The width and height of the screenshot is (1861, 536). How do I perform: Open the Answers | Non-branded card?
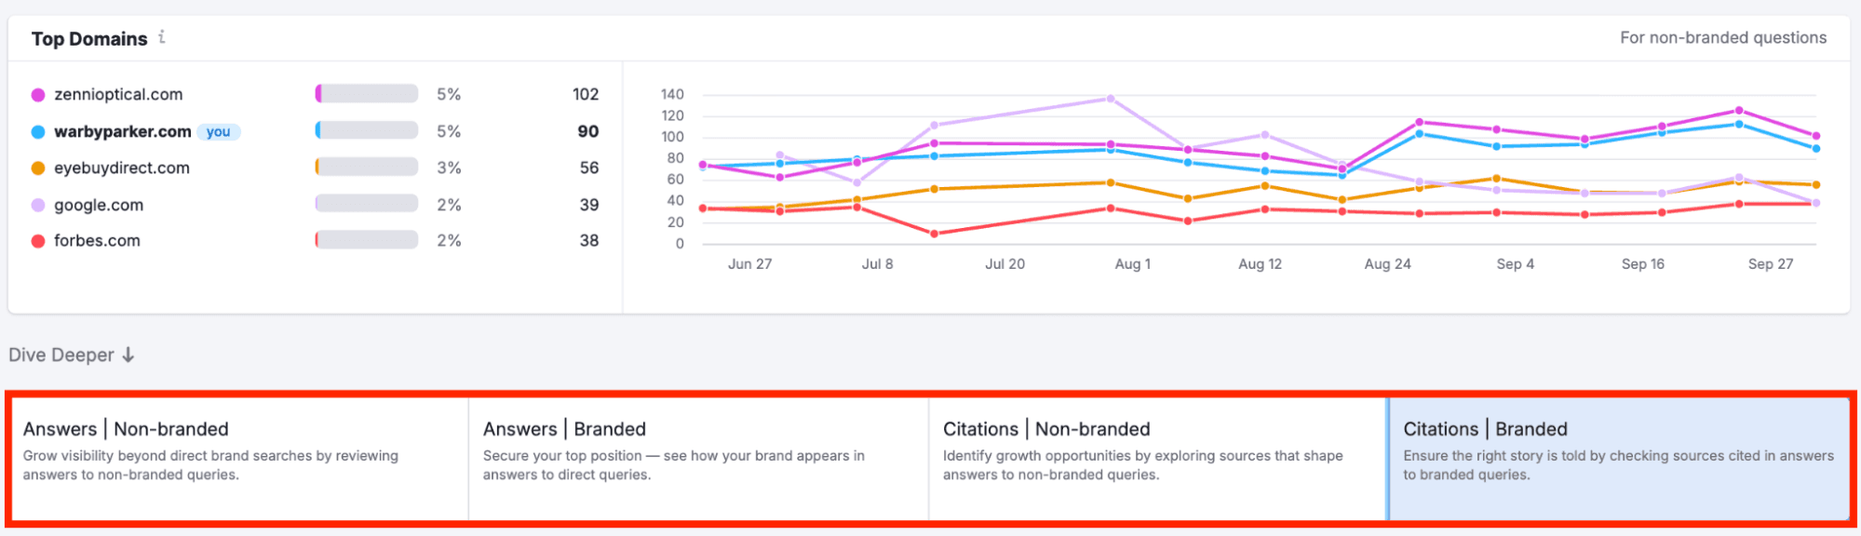[237, 458]
